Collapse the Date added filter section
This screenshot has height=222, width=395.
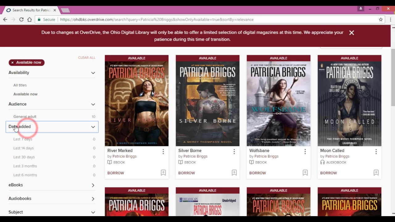52,127
